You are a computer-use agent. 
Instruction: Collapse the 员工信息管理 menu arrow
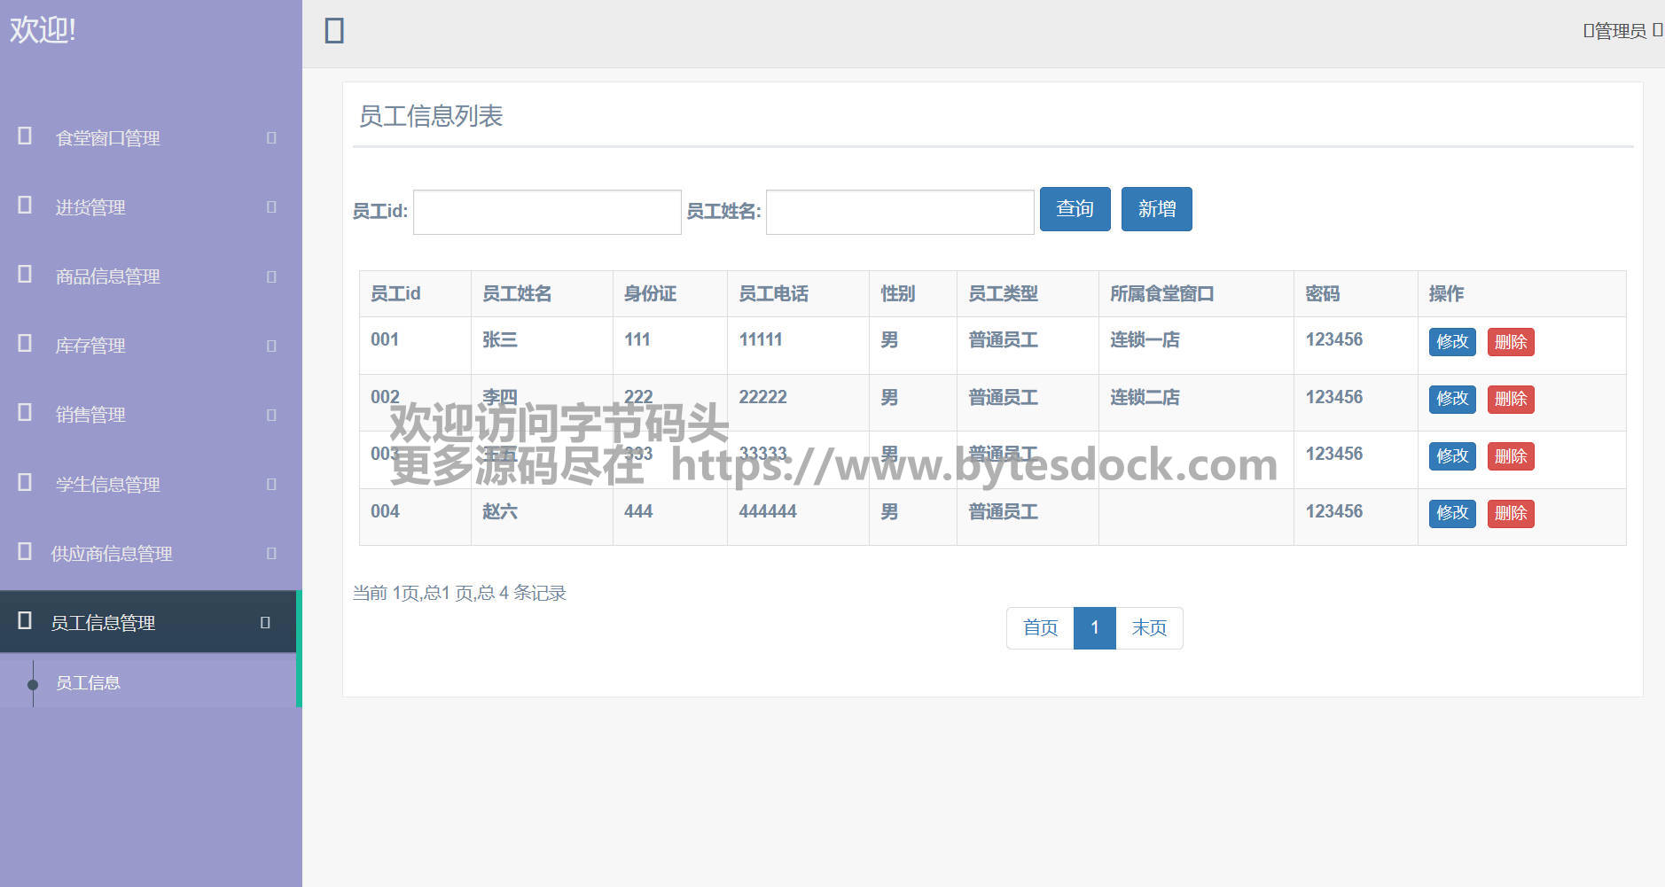point(265,622)
